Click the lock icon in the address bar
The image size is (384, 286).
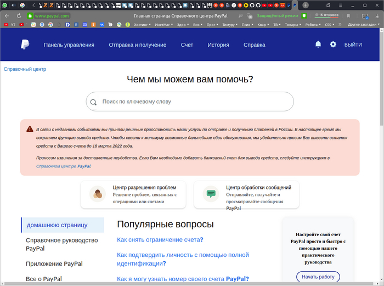click(x=31, y=16)
